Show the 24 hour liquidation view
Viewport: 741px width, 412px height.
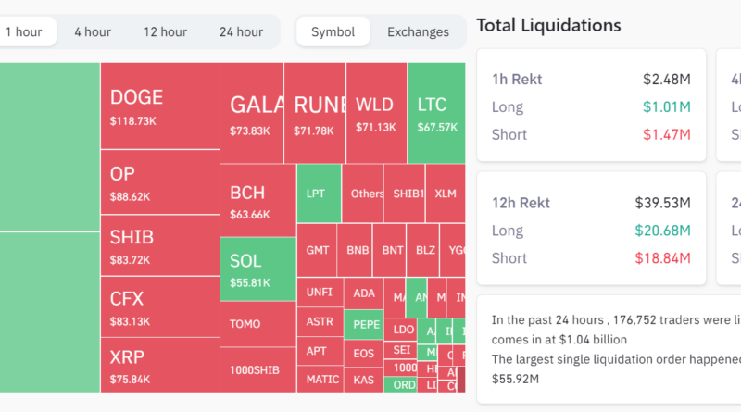coord(241,31)
